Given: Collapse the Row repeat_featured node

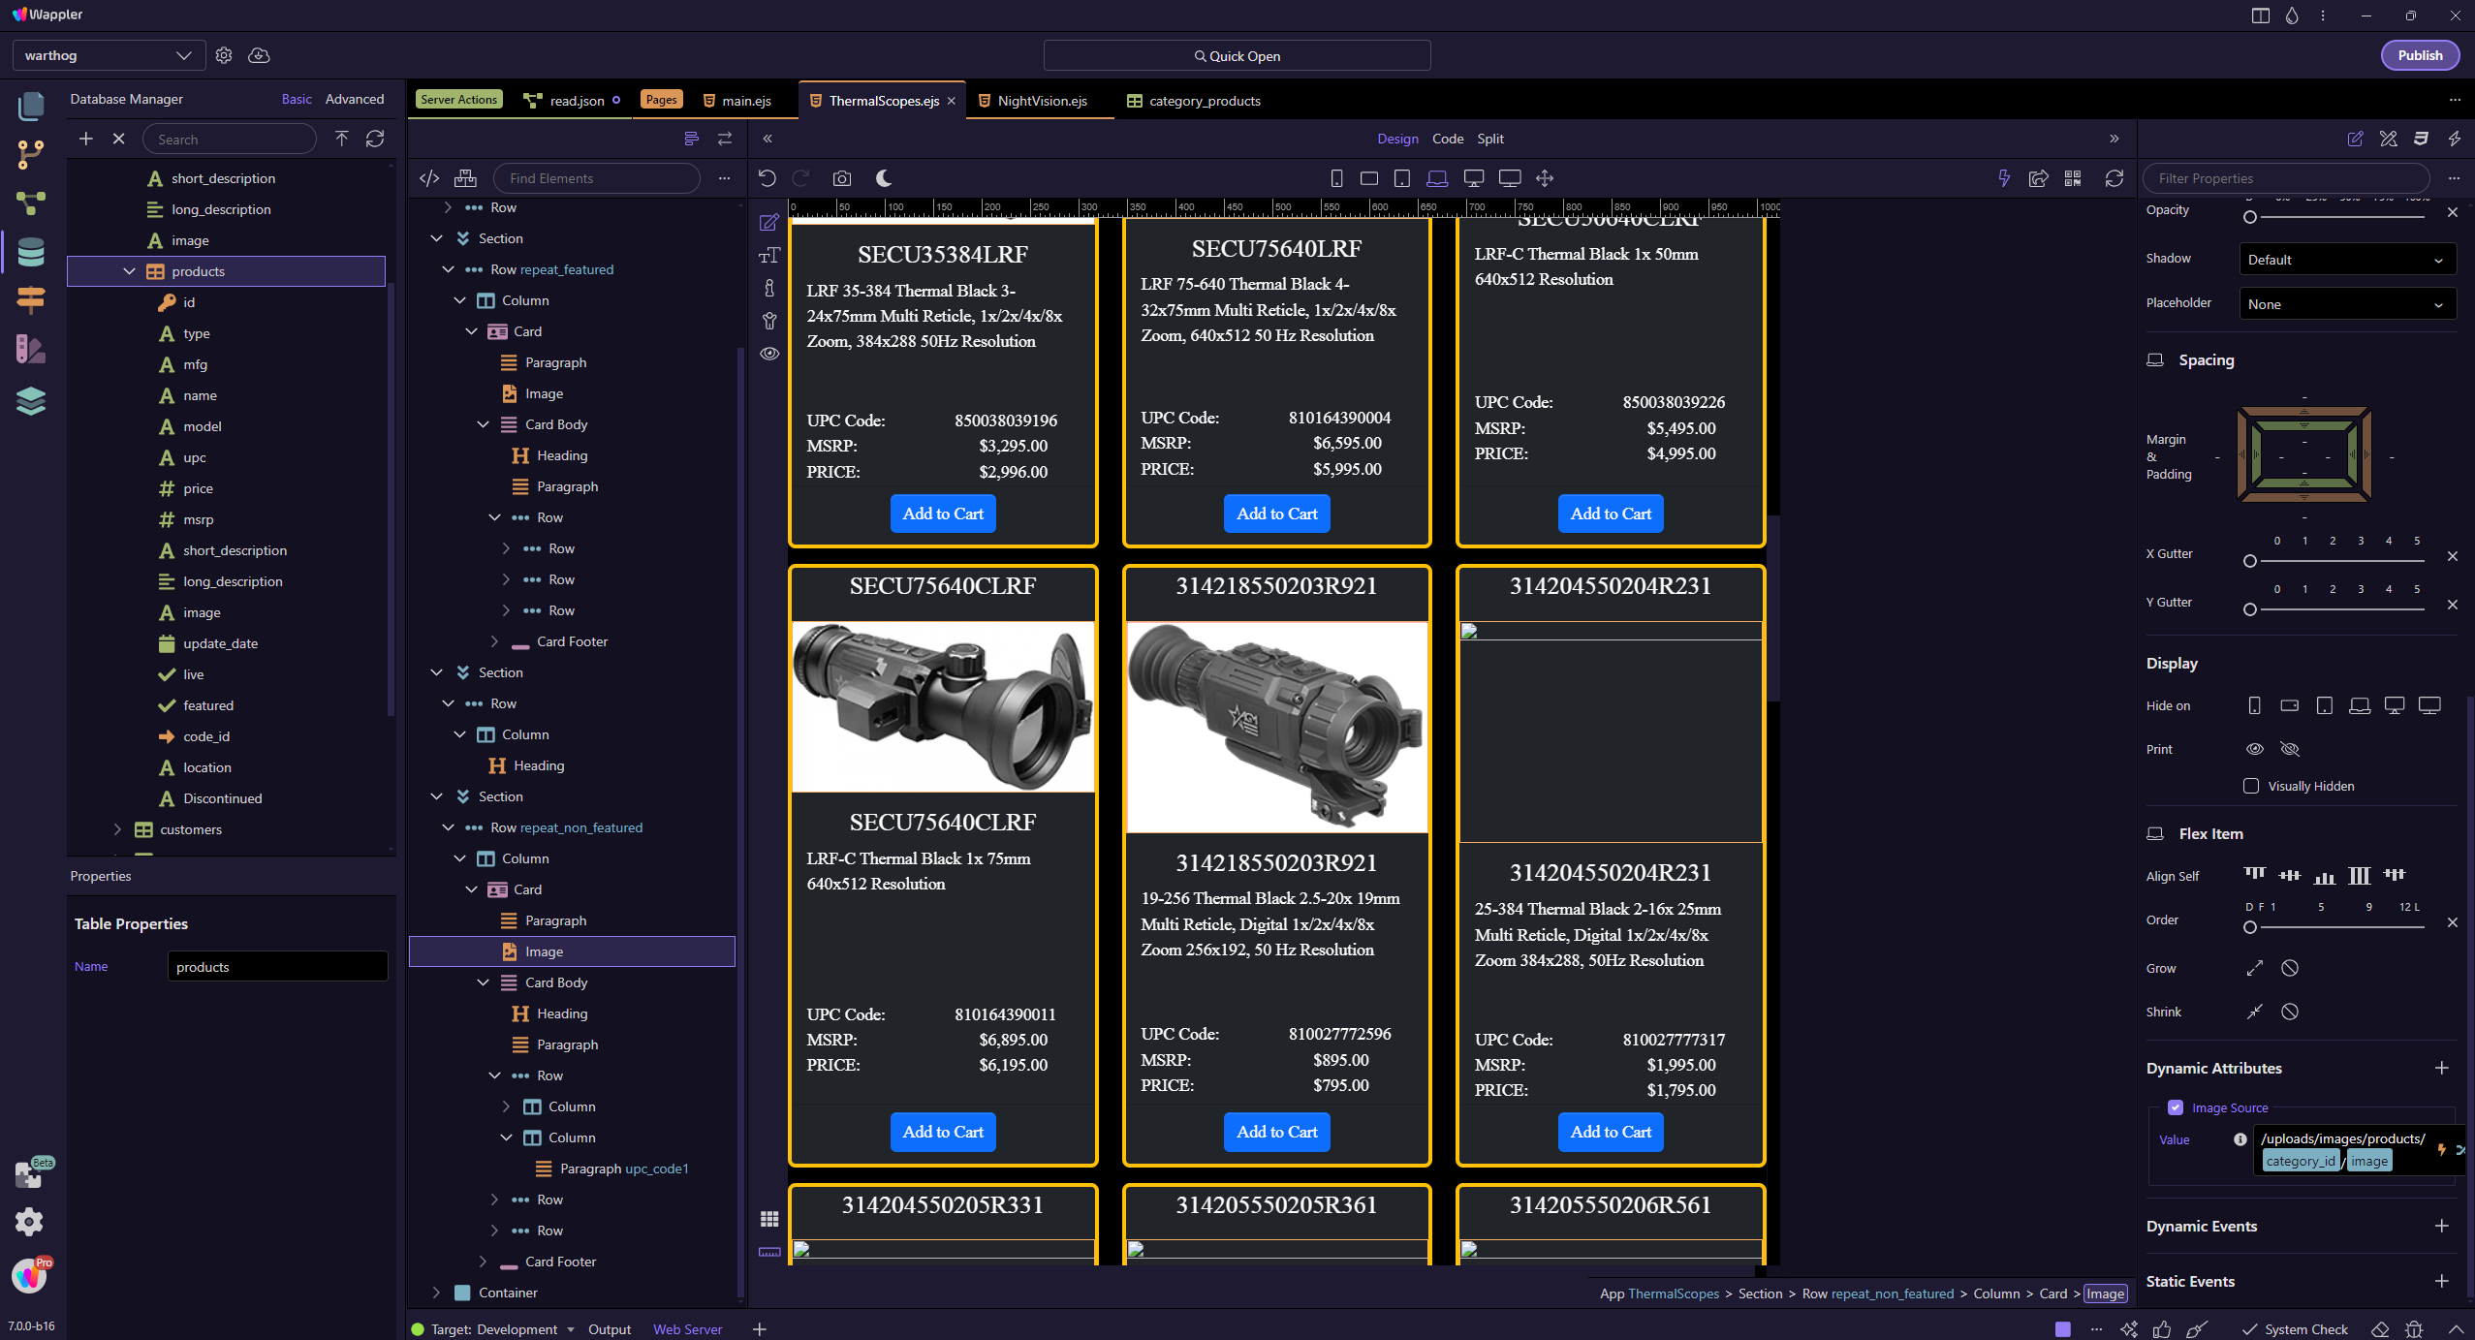Looking at the screenshot, I should click(x=448, y=269).
